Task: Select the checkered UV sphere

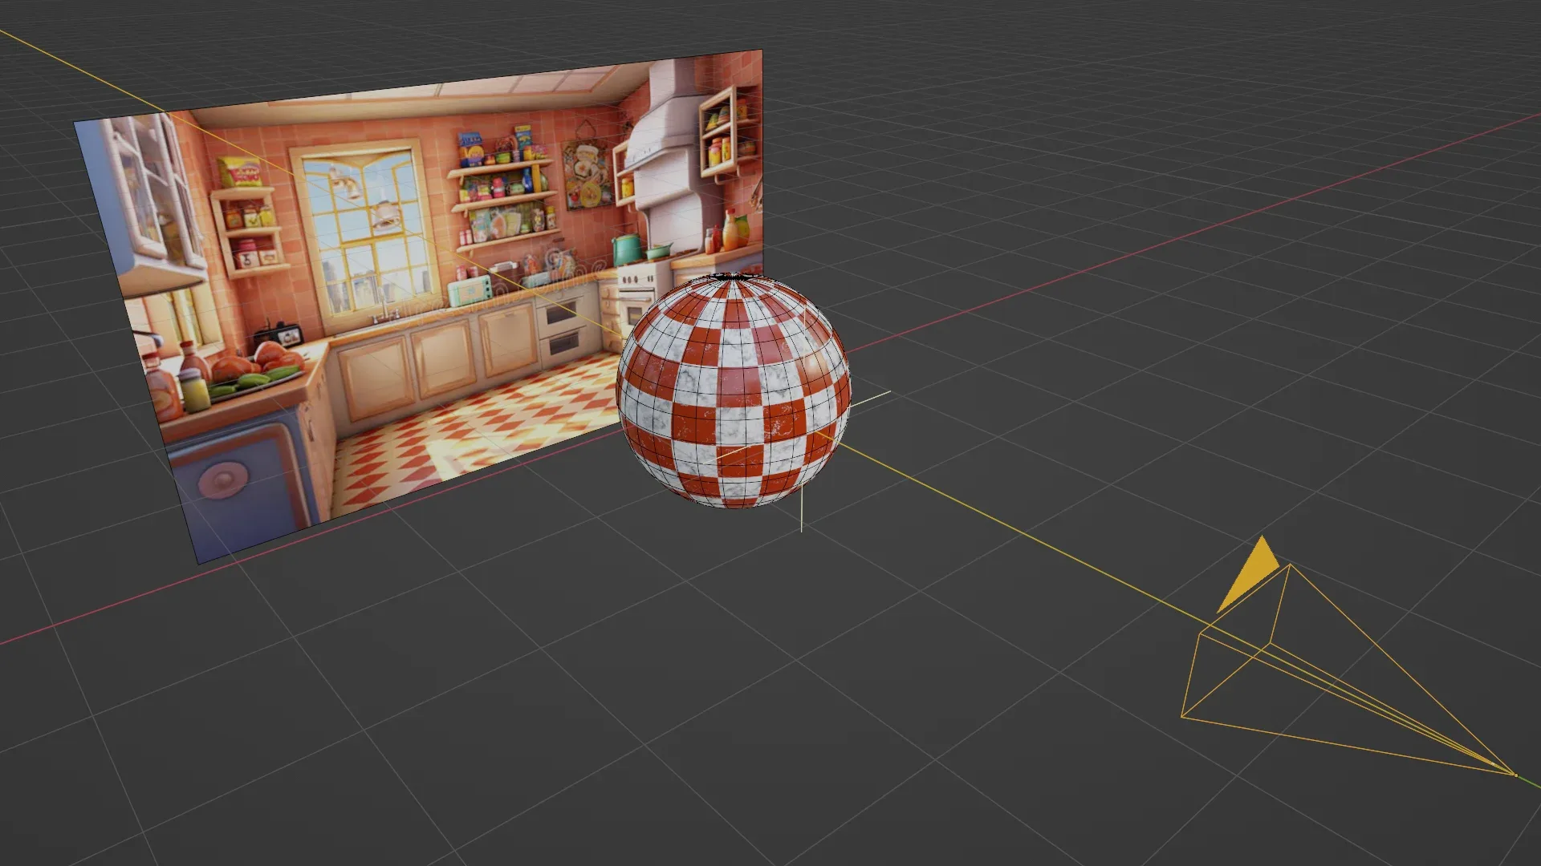Action: (x=730, y=393)
